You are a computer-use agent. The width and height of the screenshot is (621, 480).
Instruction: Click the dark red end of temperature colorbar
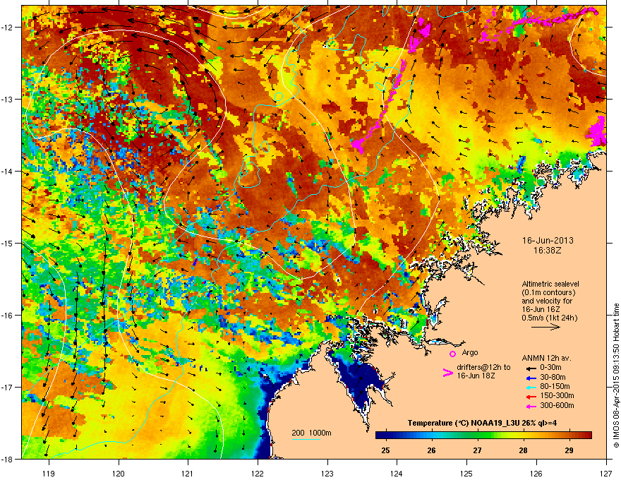coord(586,436)
